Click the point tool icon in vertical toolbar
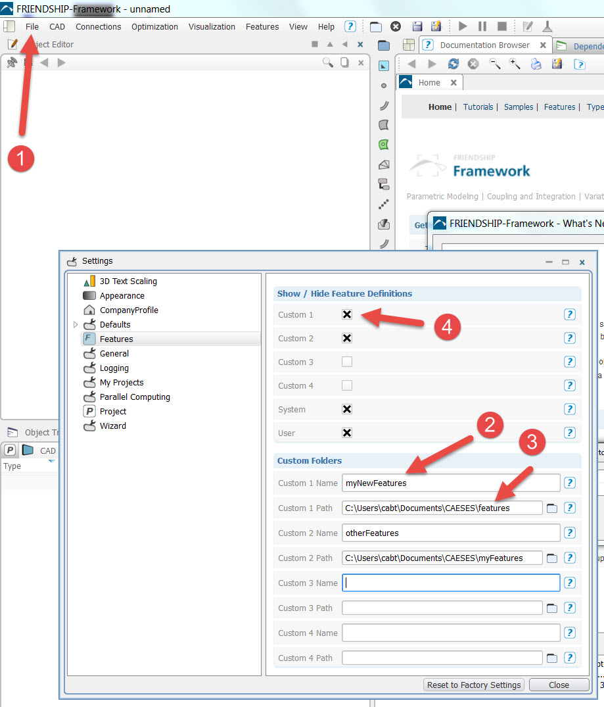 [384, 85]
